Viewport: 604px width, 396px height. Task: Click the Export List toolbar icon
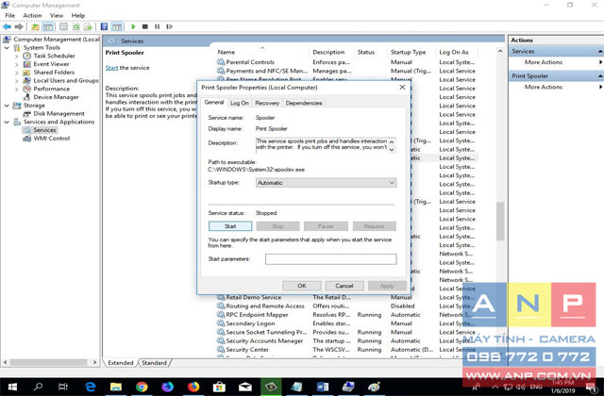88,26
